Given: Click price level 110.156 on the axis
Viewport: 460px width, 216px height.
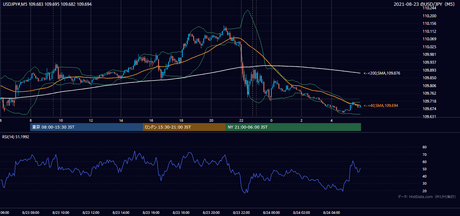Looking at the screenshot, I should 430,23.
